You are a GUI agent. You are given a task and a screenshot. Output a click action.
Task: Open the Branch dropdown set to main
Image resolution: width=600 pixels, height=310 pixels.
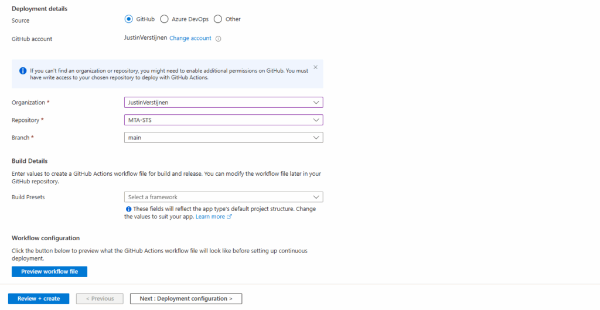[223, 138]
